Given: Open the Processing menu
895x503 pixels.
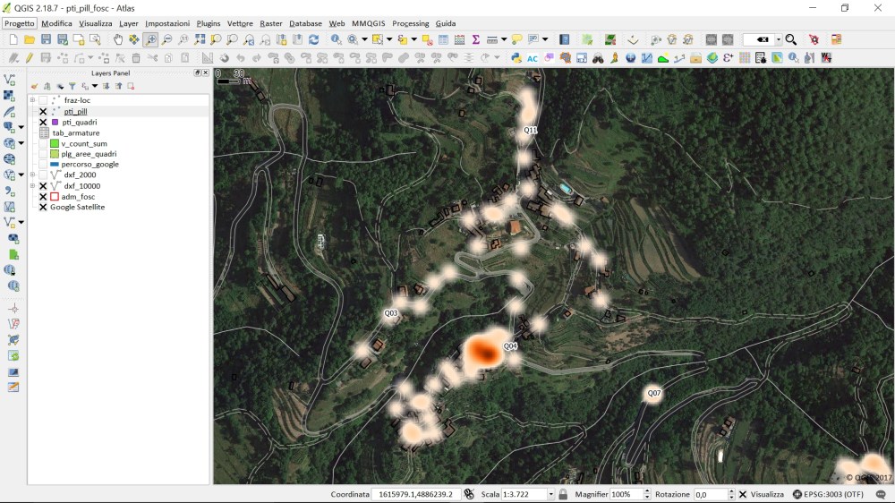Looking at the screenshot, I should (x=410, y=23).
